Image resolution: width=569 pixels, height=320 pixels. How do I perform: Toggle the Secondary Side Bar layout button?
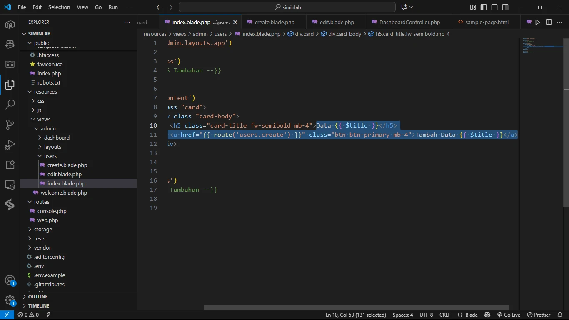click(x=505, y=7)
